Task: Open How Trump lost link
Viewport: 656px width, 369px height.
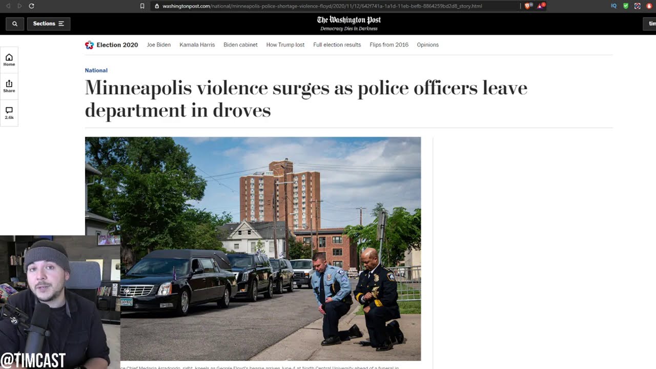Action: pyautogui.click(x=285, y=45)
